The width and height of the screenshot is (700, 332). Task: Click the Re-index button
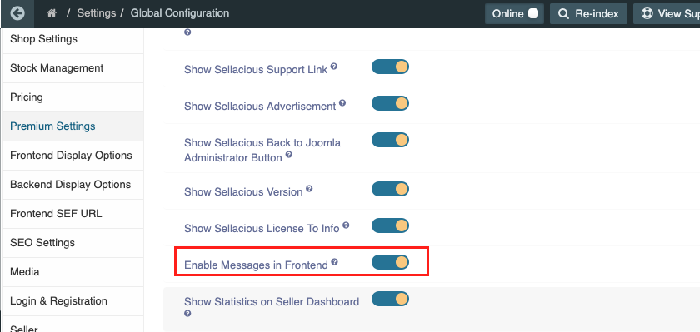point(588,14)
